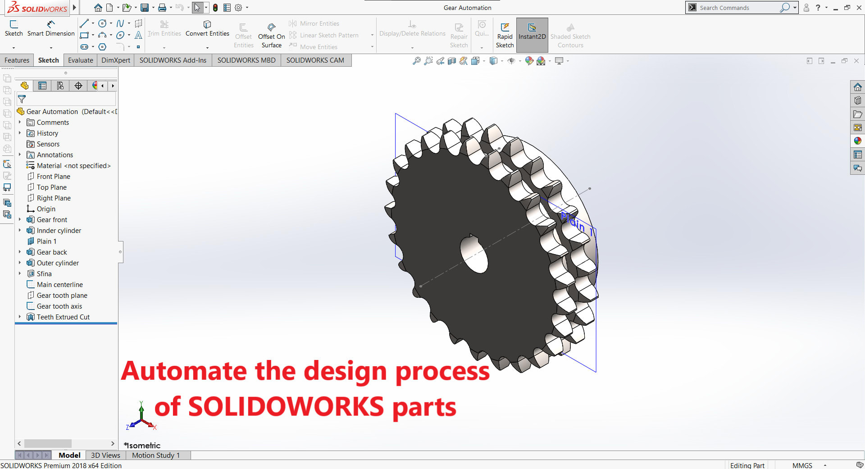Image resolution: width=865 pixels, height=469 pixels.
Task: Expand the Annotations folder
Action: coord(20,155)
